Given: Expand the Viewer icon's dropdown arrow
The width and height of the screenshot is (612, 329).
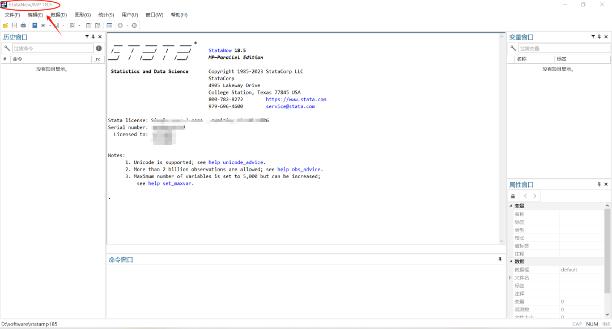Looking at the screenshot, I should click(50, 25).
